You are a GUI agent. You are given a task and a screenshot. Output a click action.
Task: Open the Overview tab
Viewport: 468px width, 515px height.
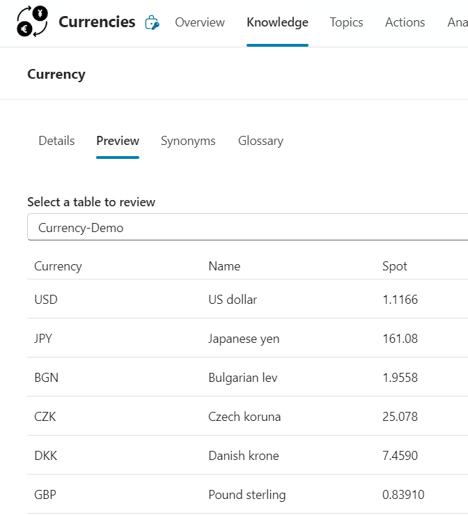point(200,22)
